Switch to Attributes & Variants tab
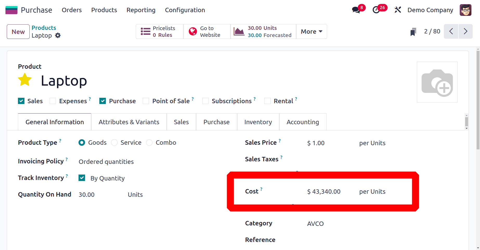This screenshot has width=480, height=250. click(x=129, y=122)
